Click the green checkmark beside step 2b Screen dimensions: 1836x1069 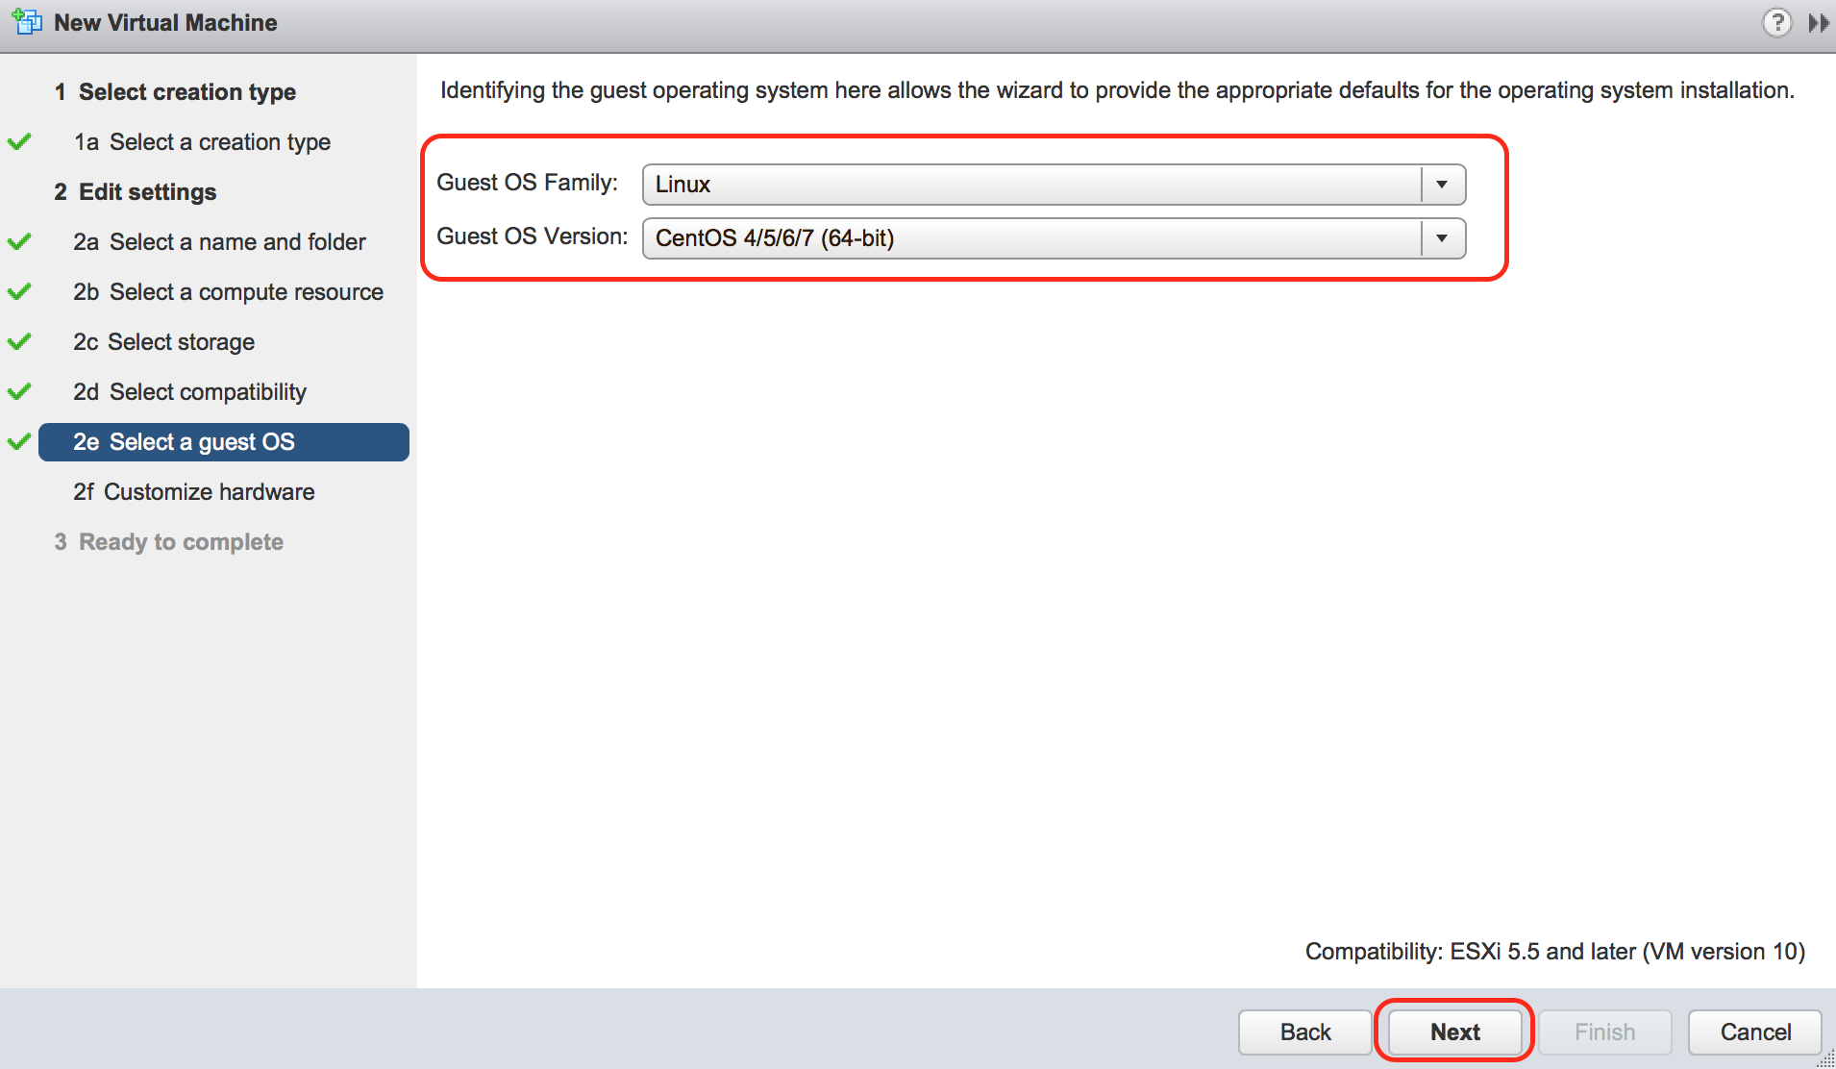(x=19, y=292)
